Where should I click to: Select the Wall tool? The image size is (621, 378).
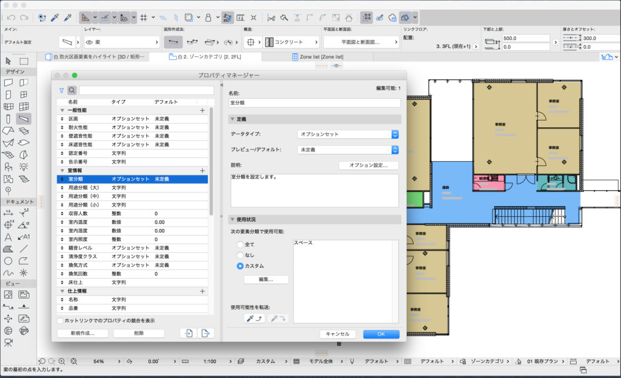(x=8, y=82)
